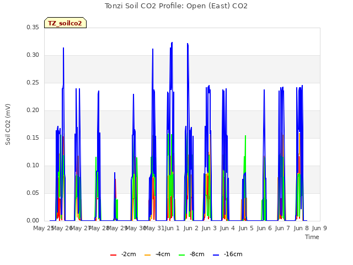Viewport: 353px width, 265px height.
Task: Click the May 31 x-axis date label
Action: [x=154, y=228]
